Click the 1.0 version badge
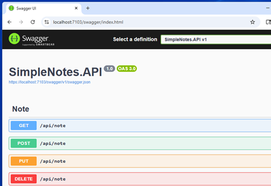Viewport: 271px width, 186px height. coord(109,69)
